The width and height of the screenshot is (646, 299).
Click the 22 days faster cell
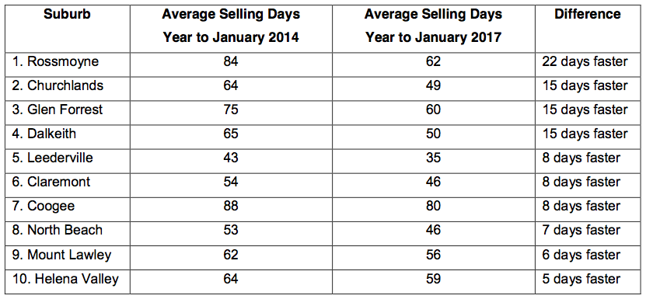point(585,62)
